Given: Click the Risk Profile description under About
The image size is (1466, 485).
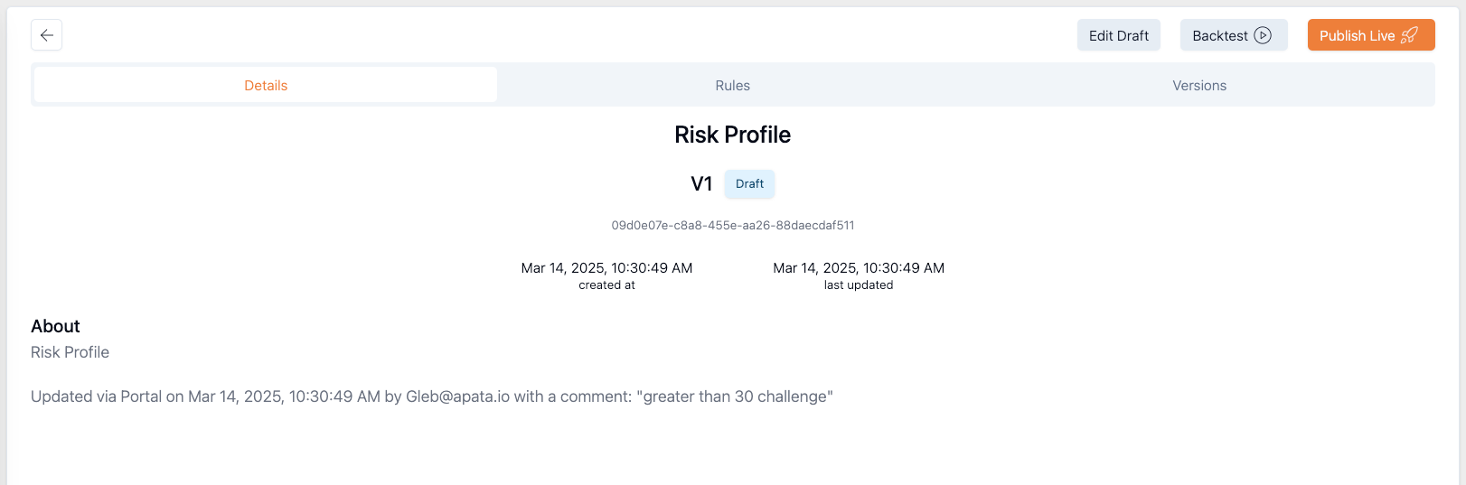Looking at the screenshot, I should point(70,352).
